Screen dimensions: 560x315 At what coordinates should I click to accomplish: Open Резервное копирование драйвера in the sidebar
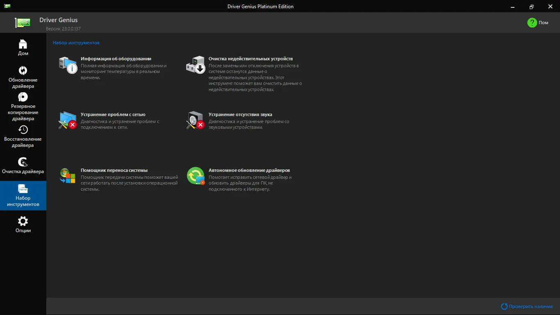23,107
